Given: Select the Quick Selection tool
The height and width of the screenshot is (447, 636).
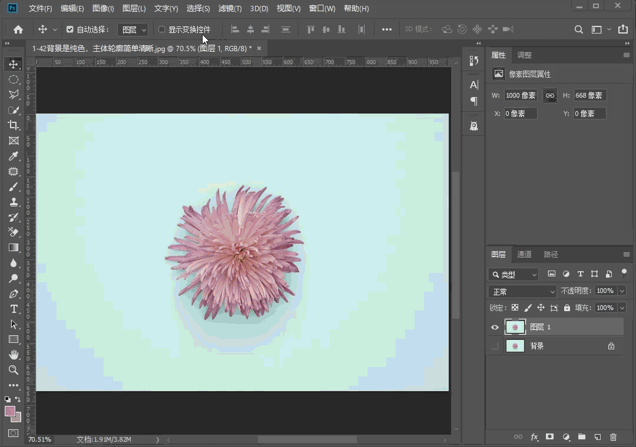Looking at the screenshot, I should (14, 110).
